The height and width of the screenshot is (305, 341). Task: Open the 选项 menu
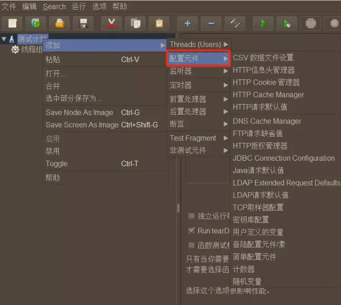[99, 6]
